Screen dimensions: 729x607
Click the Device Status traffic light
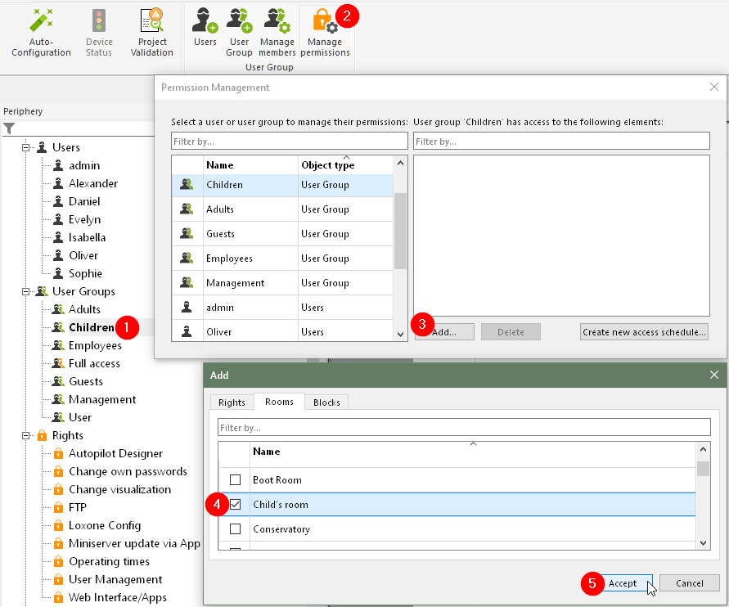click(x=99, y=21)
